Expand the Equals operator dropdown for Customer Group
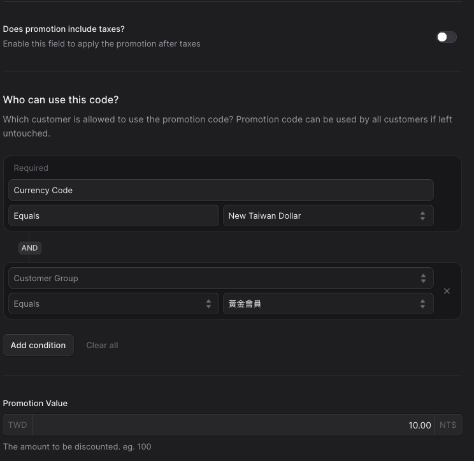Viewport: 474px width, 461px height. point(113,304)
